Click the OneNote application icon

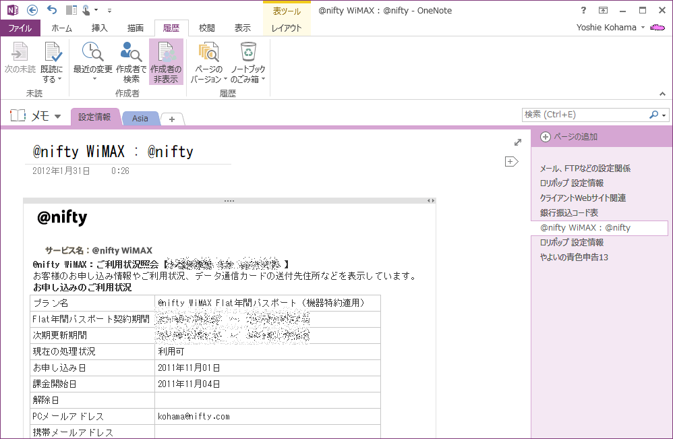tap(12, 10)
